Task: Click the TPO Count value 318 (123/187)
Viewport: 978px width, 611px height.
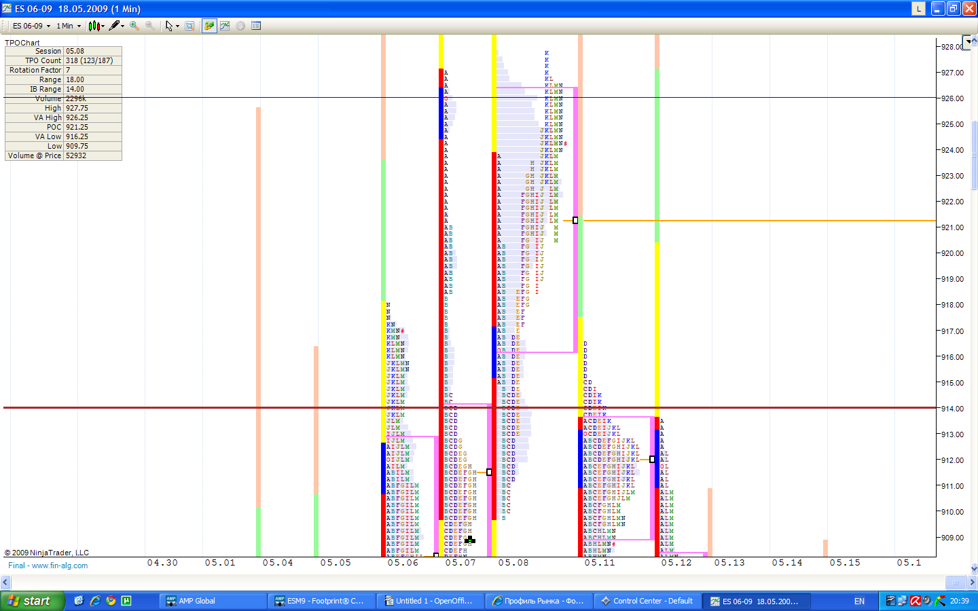Action: point(92,60)
